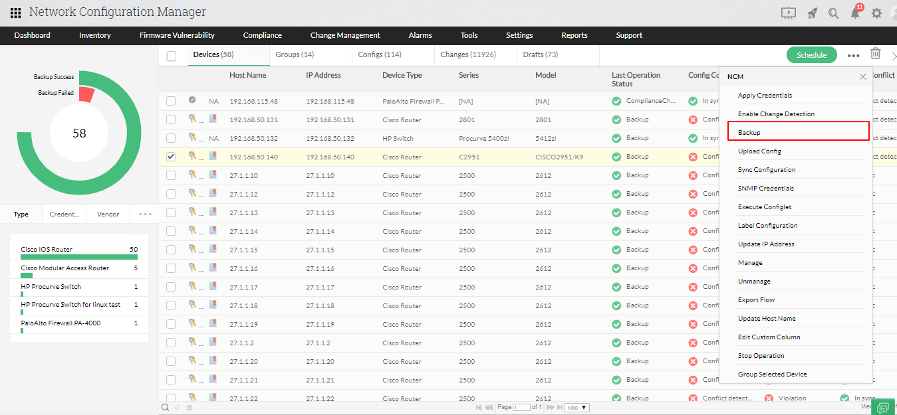Click the global search magnifier icon
Screen dimensions: 897x415
pyautogui.click(x=833, y=13)
